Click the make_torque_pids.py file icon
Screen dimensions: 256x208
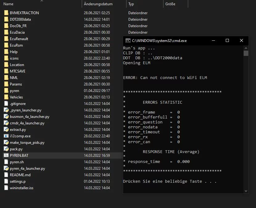coord(6,143)
